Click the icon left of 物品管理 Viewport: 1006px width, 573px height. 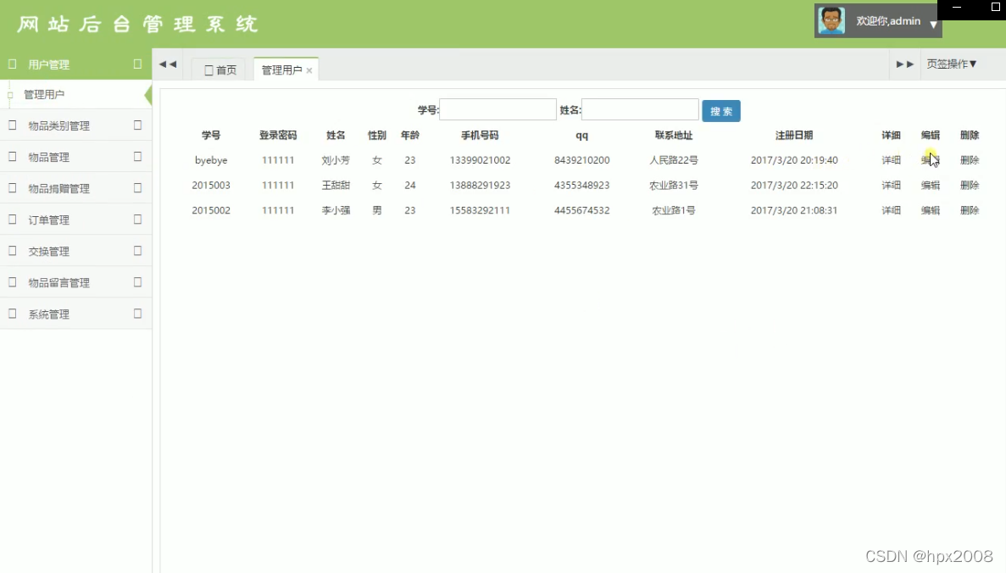pyautogui.click(x=12, y=157)
